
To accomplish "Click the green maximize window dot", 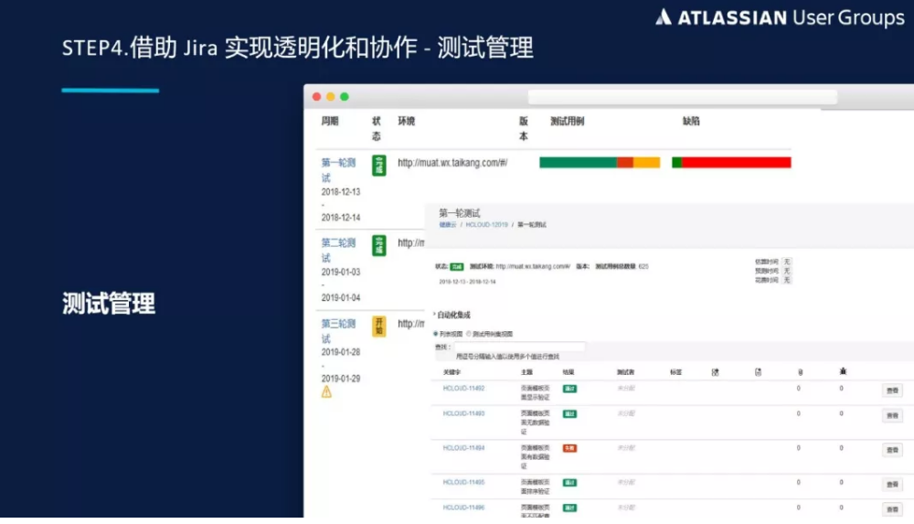I will point(345,97).
